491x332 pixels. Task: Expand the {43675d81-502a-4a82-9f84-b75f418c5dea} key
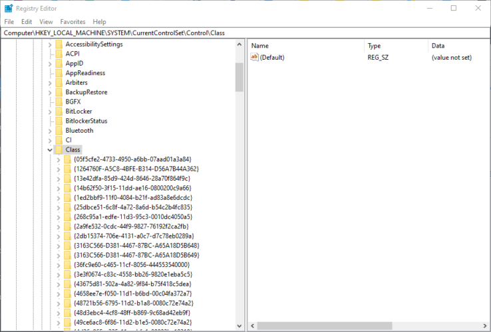coord(59,284)
